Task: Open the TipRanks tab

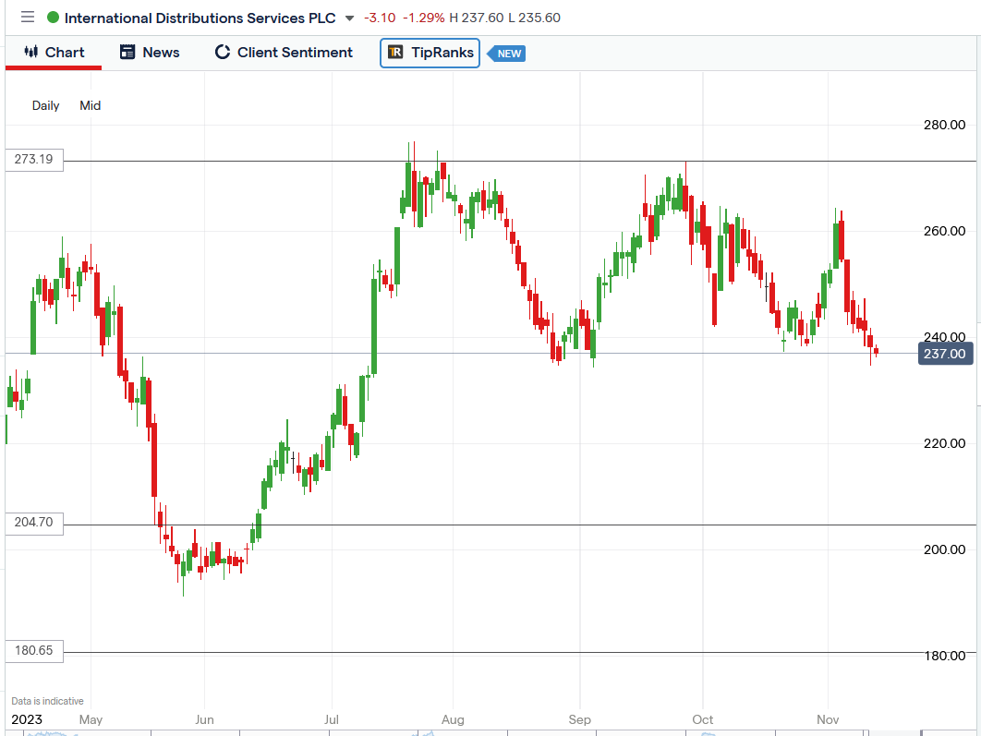Action: click(x=430, y=53)
